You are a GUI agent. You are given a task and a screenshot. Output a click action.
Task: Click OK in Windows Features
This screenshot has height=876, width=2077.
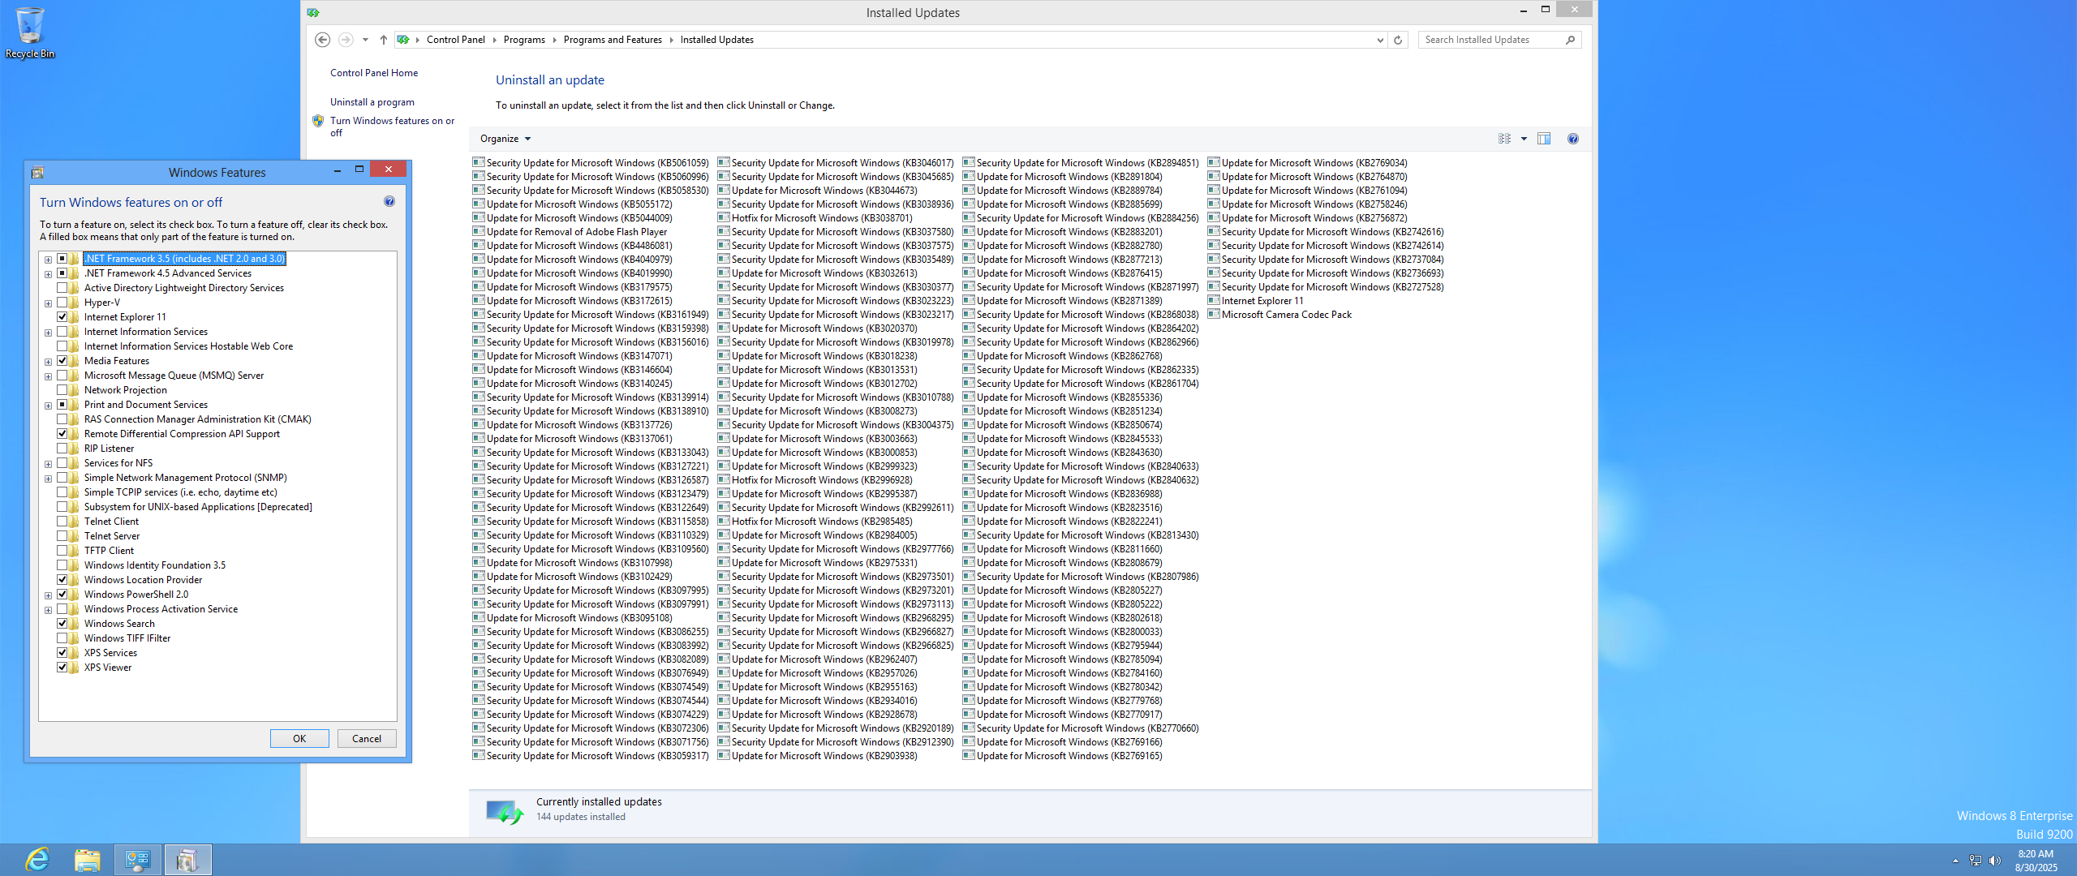pyautogui.click(x=299, y=738)
